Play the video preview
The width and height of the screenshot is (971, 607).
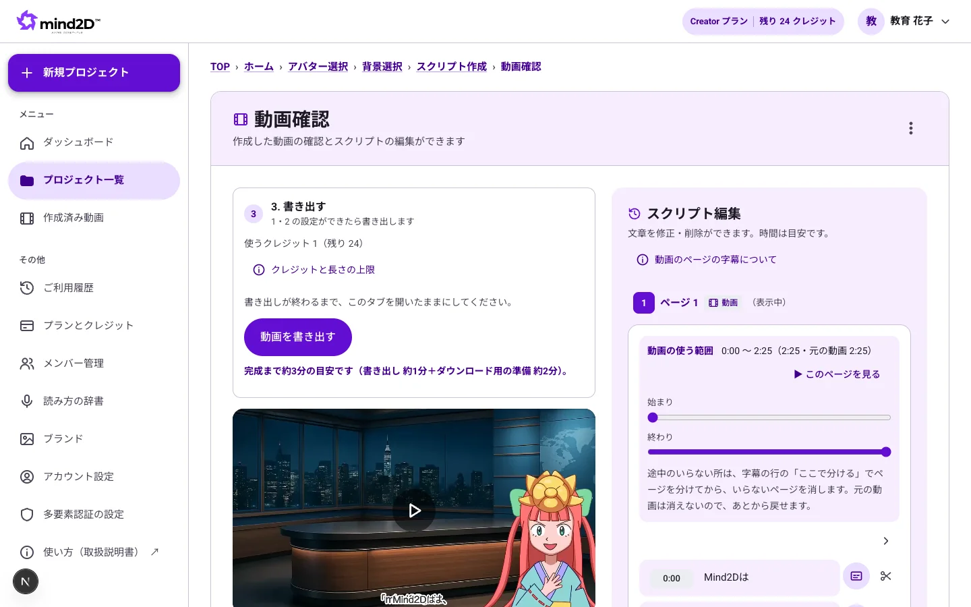(414, 511)
